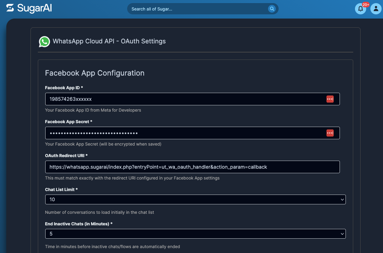The width and height of the screenshot is (383, 253).
Task: Click into the OAuth Redirect URI input
Action: [192, 167]
